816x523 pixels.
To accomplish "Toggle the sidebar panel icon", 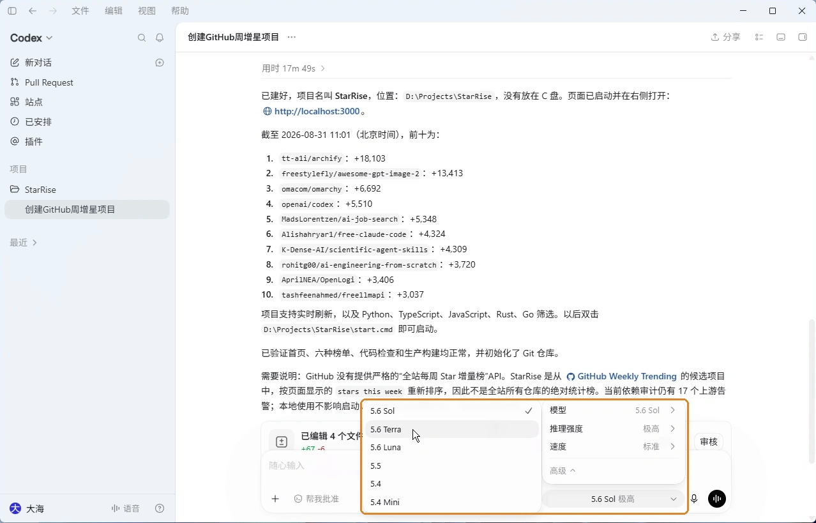I will [12, 11].
